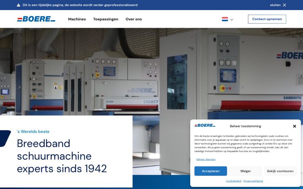Open the Machines menu
The width and height of the screenshot is (303, 189).
click(77, 19)
